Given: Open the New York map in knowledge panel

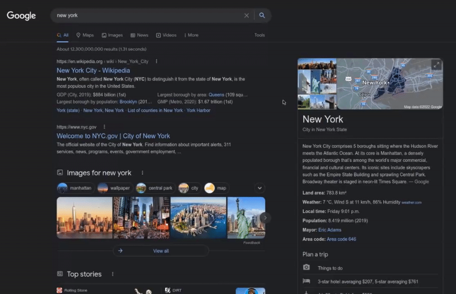Looking at the screenshot, I should click(x=390, y=84).
